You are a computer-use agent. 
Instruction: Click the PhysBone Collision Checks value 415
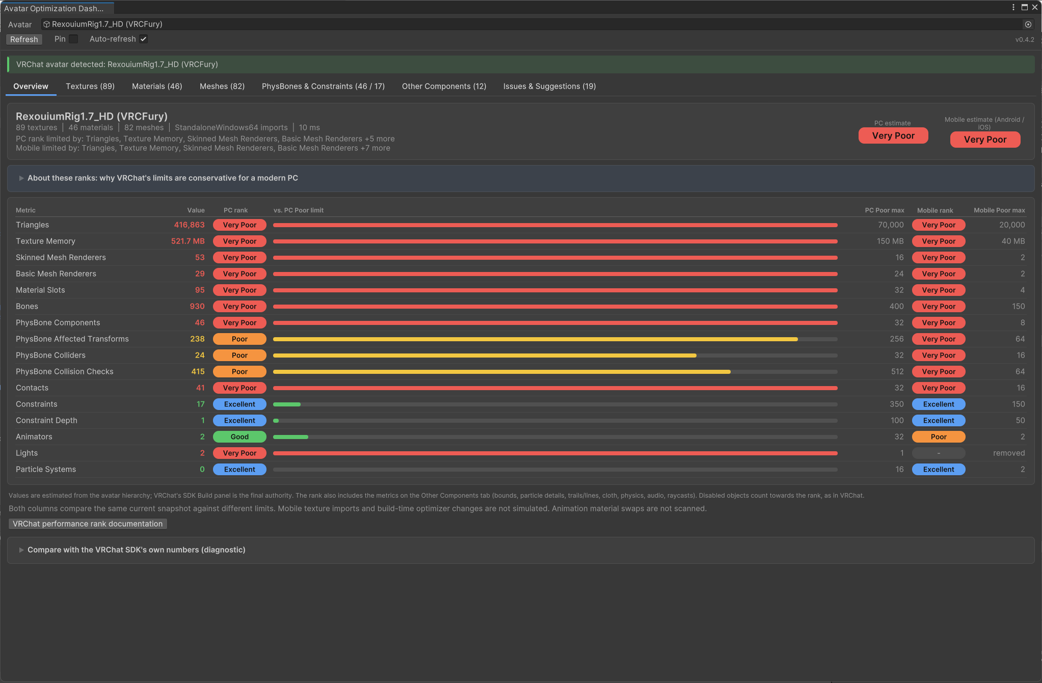coord(198,372)
